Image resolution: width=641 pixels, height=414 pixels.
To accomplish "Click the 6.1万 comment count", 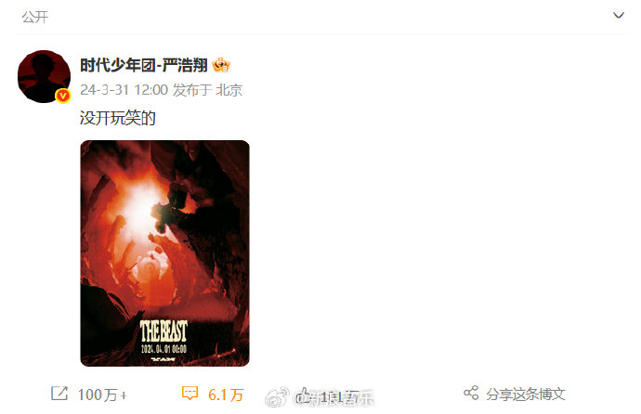I will click(226, 395).
